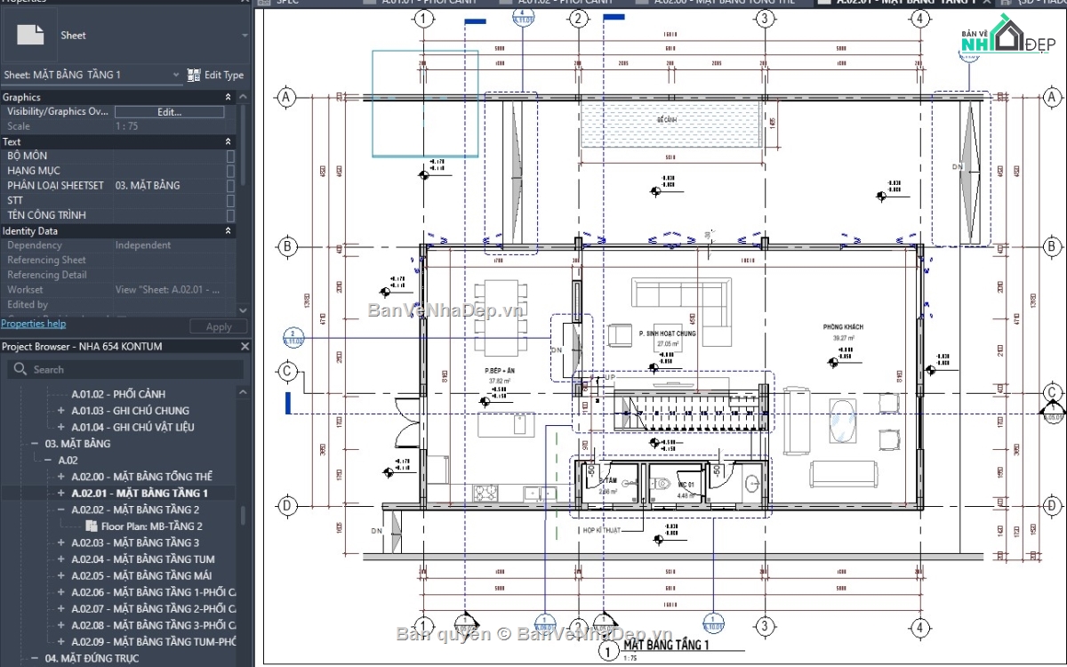Expand A.02.00 - MẶT BẰNG TỔNG THỂ node
The image size is (1067, 667).
point(61,477)
